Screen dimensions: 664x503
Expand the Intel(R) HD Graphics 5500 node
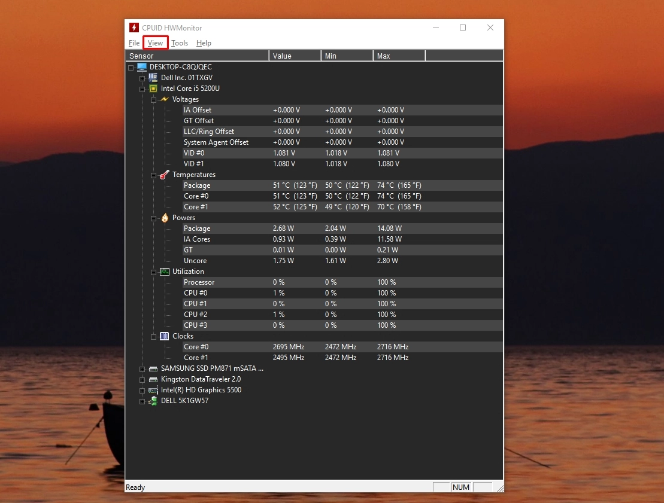[x=142, y=391]
